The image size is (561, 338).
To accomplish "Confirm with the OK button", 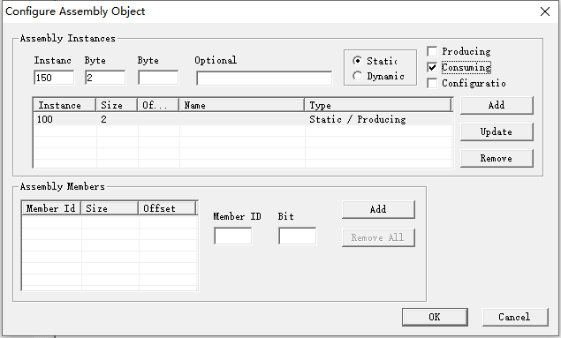I will (435, 317).
